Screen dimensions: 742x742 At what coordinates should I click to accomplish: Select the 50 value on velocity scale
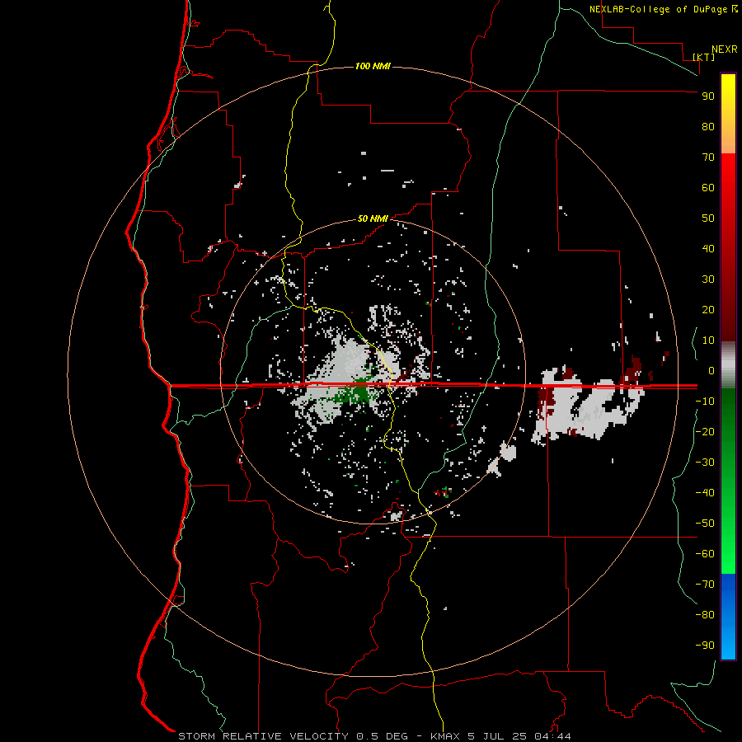tap(708, 218)
